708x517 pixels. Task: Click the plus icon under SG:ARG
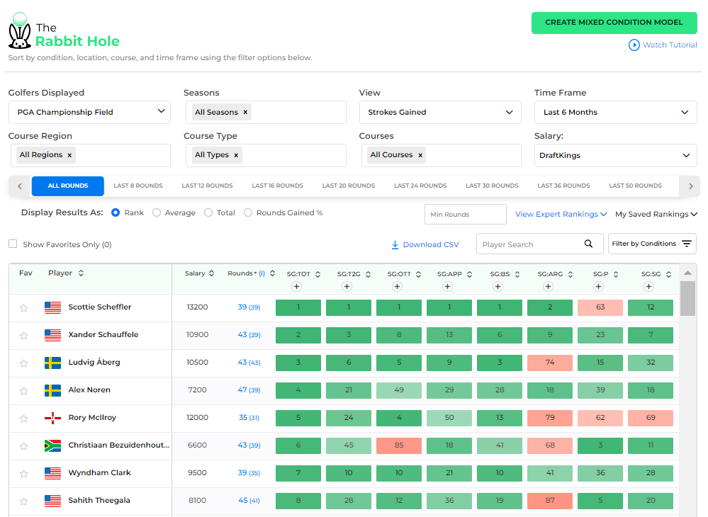click(x=548, y=286)
